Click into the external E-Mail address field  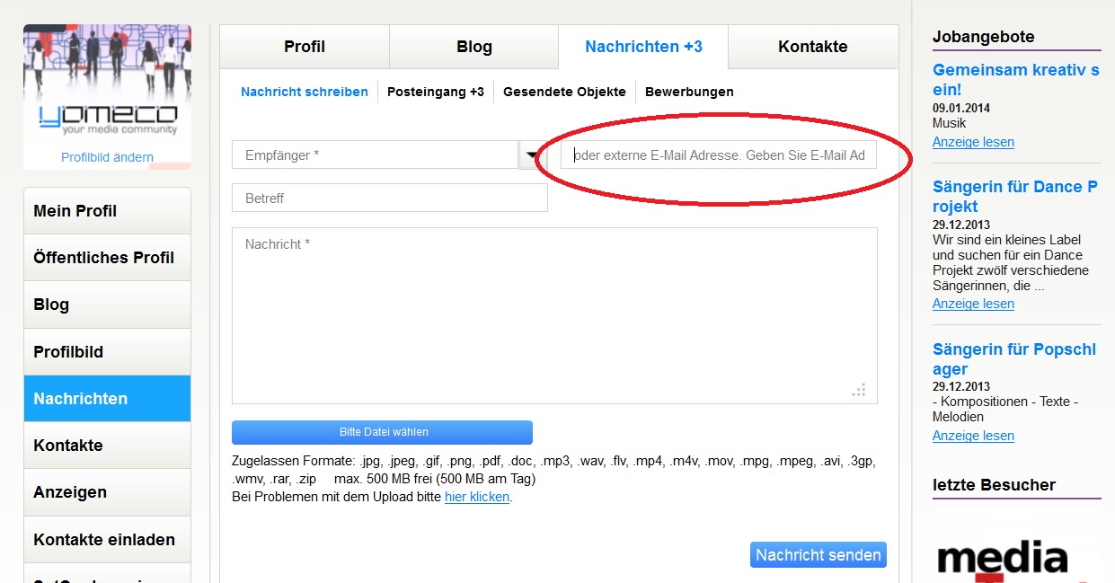[x=719, y=155]
